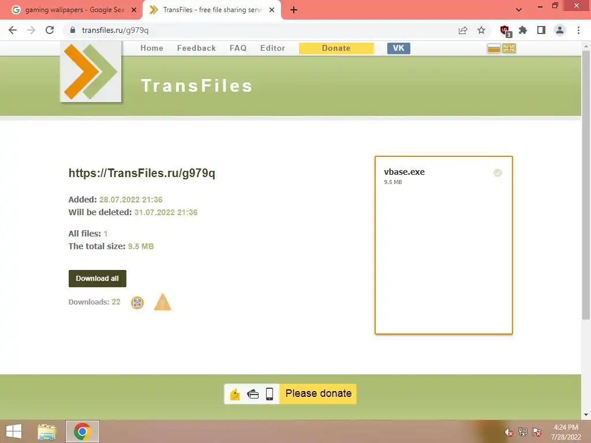Click the Please donate button

[x=318, y=393]
